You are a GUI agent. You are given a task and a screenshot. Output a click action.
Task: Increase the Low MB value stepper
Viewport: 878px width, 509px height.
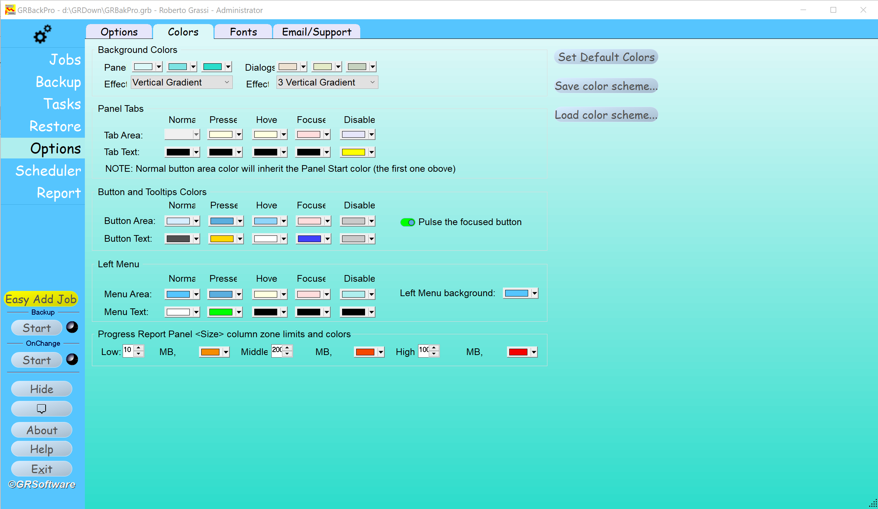(x=139, y=348)
